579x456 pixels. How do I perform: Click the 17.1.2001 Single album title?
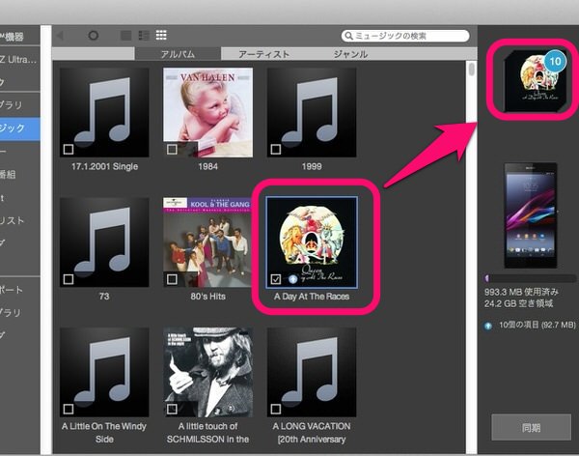(104, 166)
